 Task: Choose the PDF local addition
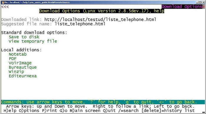pos(13,58)
